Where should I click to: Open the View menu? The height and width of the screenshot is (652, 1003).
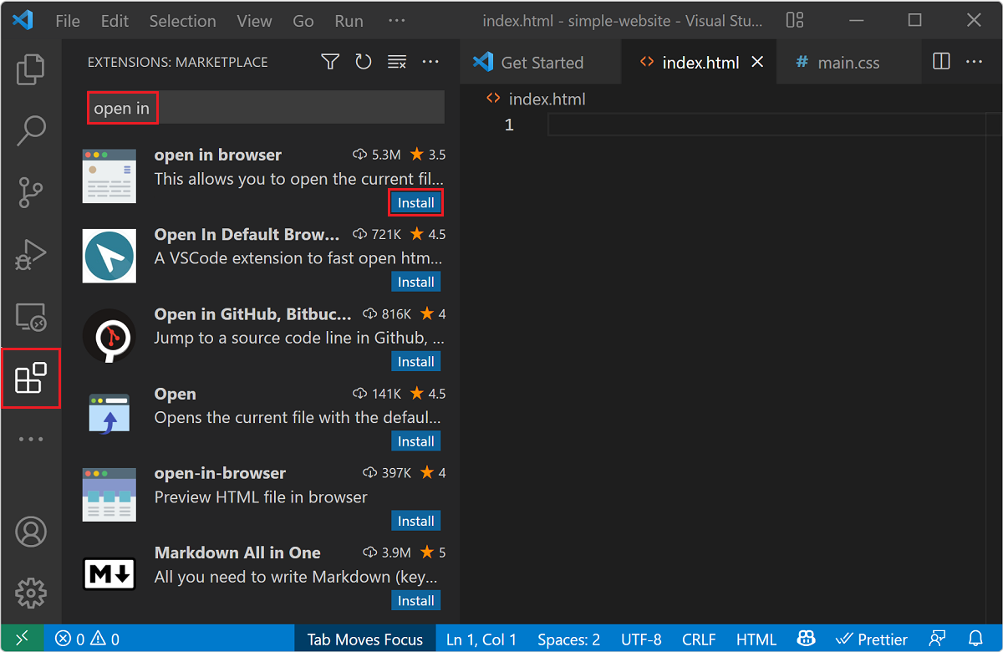click(x=254, y=21)
